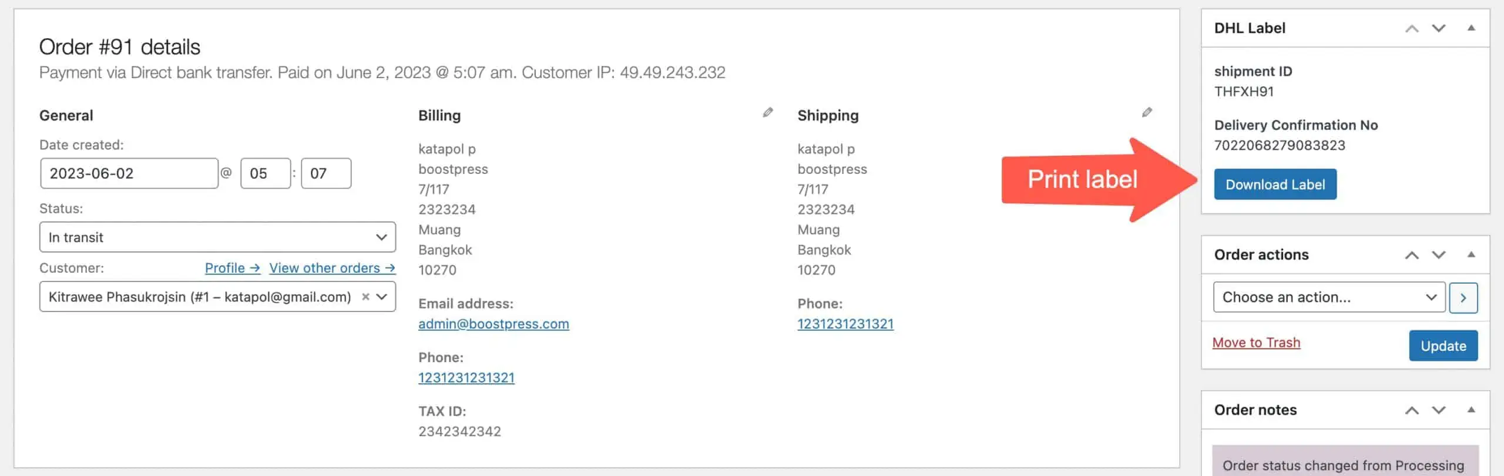Image resolution: width=1504 pixels, height=476 pixels.
Task: Move Order actions panel down
Action: [x=1438, y=255]
